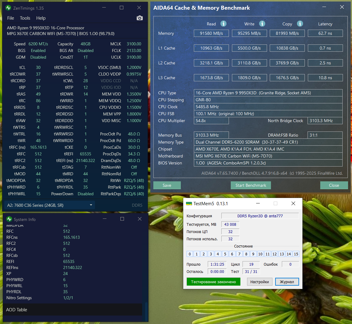Click the RttParkDqs value RZQ/6 (40)
352x324 pixels.
134,194
